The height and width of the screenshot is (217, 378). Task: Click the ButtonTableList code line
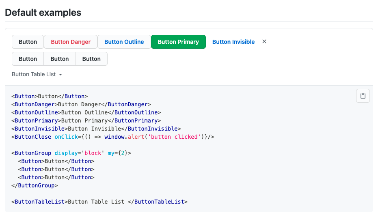[x=99, y=202]
